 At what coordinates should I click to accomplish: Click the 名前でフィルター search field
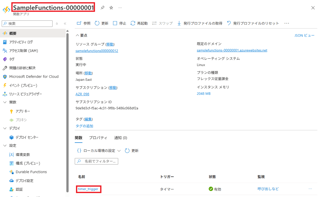(99, 161)
